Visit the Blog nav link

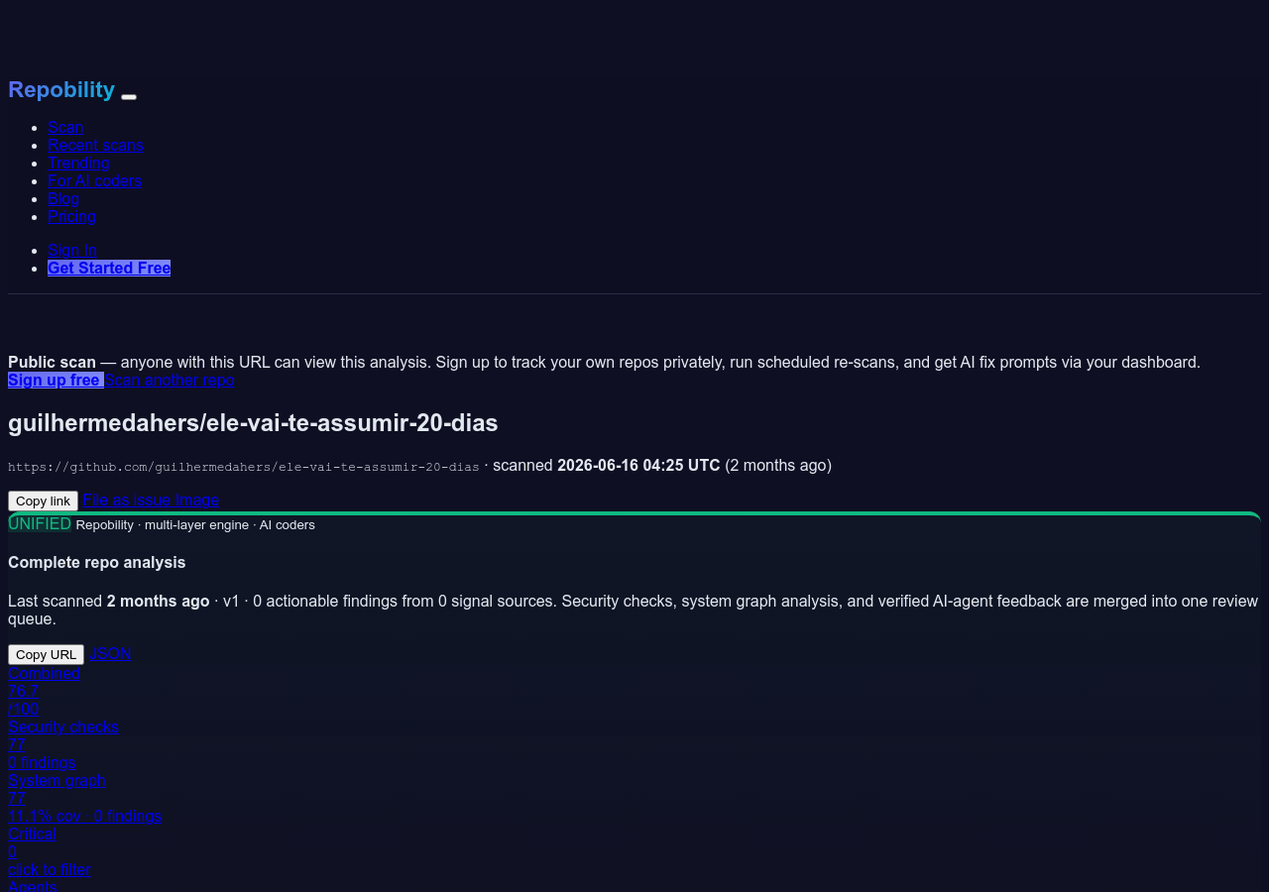point(63,198)
